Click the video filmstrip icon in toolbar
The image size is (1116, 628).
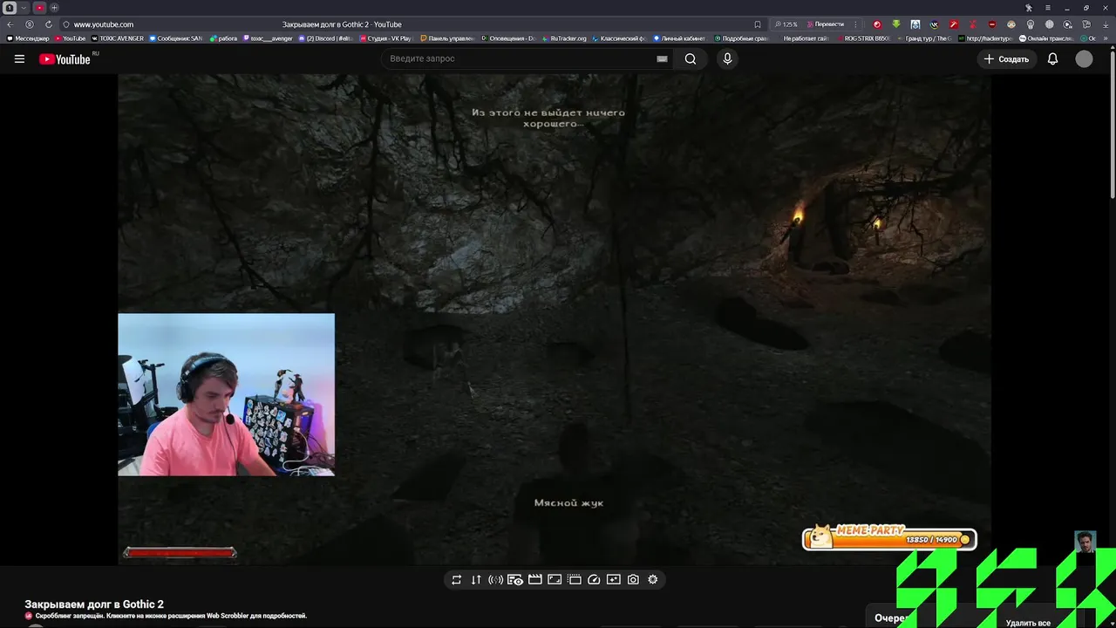(575, 579)
